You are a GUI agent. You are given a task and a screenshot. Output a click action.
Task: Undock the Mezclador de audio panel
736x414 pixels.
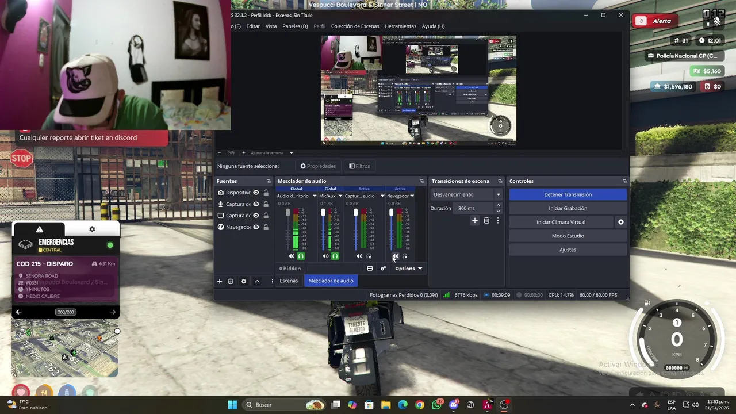(422, 181)
